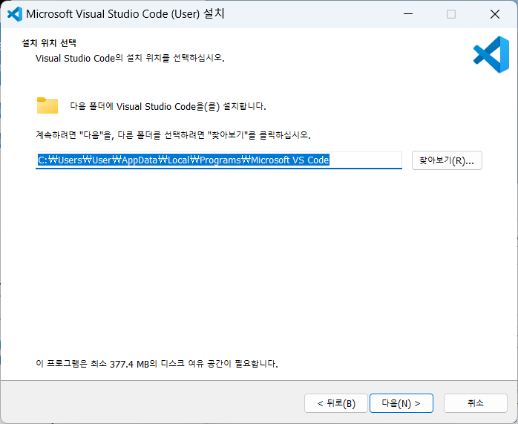Click the large VS Code logo
The image size is (518, 424).
coord(491,54)
